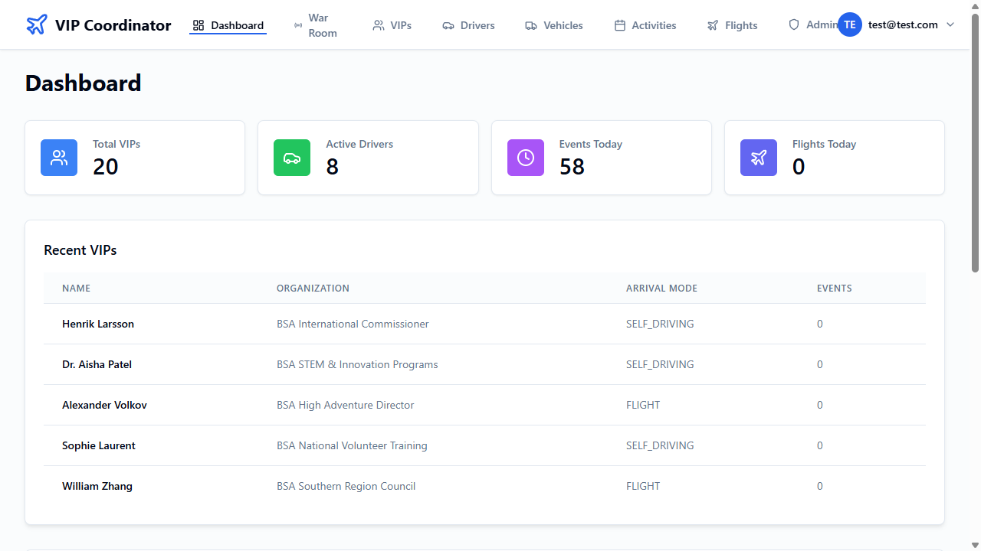Open the Activities tab
Viewport: 981px width, 551px height.
pos(645,25)
